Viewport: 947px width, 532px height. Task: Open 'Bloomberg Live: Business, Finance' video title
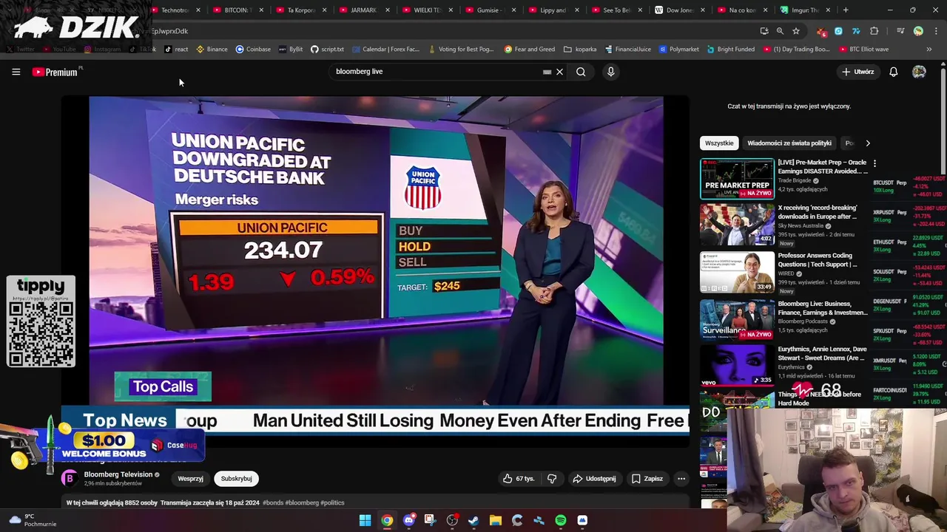tap(823, 307)
